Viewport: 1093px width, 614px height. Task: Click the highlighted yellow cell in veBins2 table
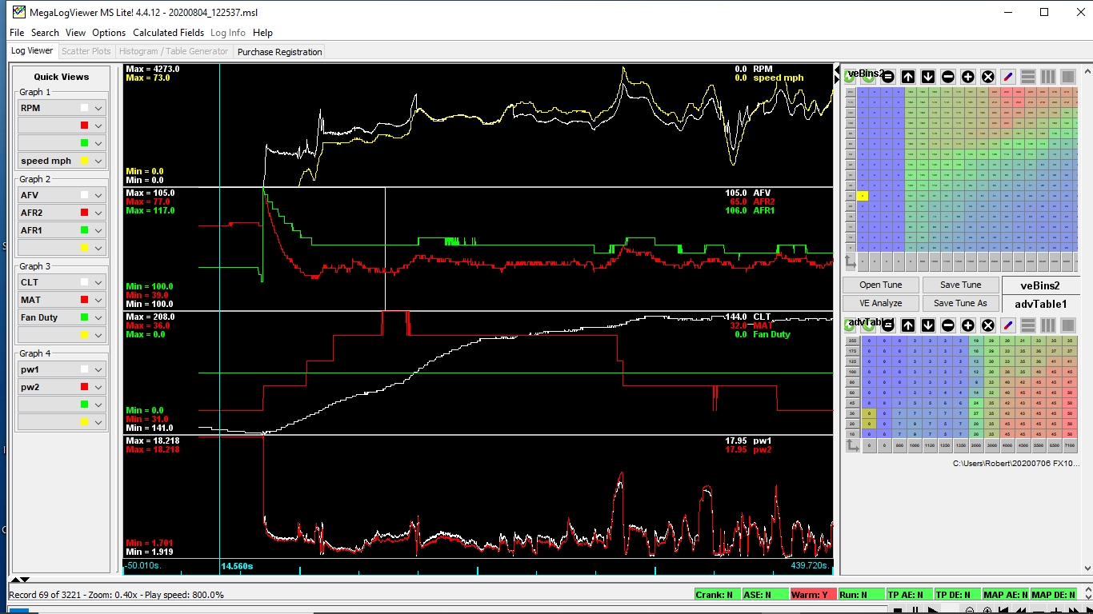[x=863, y=196]
